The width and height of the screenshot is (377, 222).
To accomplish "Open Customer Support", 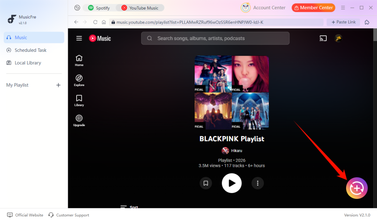I will [x=69, y=215].
